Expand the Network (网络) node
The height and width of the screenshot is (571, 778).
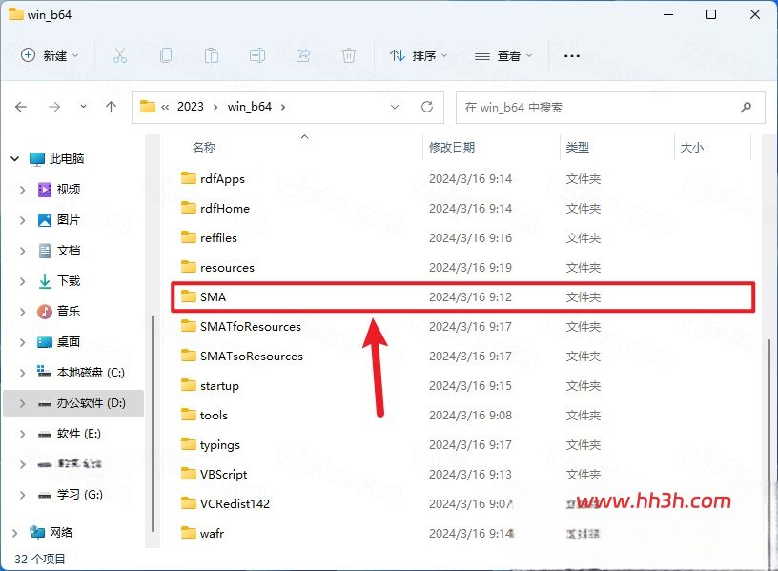pos(15,533)
